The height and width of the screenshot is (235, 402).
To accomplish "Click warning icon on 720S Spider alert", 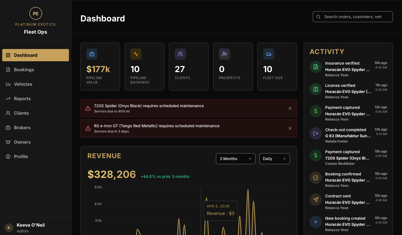I will pyautogui.click(x=88, y=108).
